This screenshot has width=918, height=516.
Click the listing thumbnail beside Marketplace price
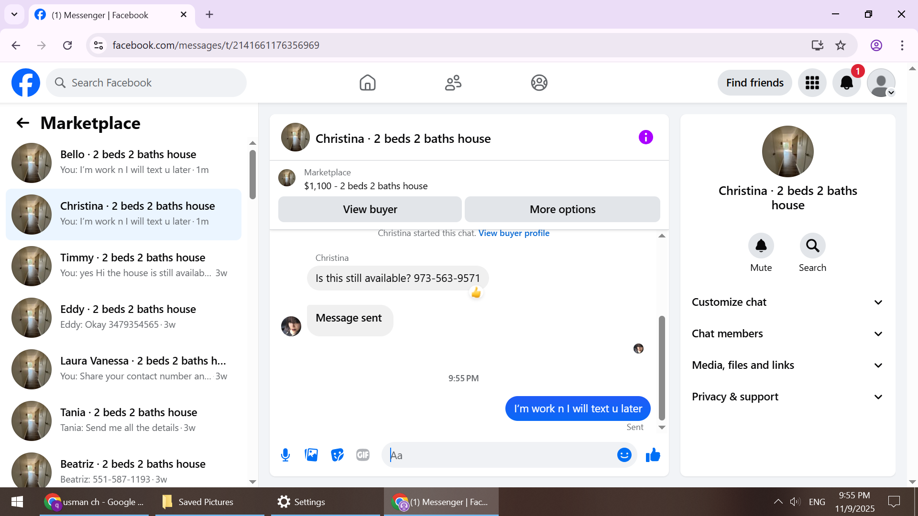287,178
